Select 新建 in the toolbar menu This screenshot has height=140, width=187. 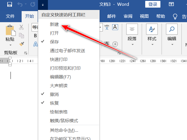(69, 24)
